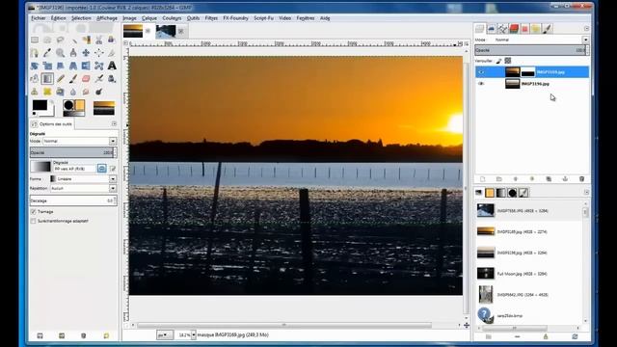Select the Clone stamp tool
This screenshot has height=347, width=617.
(35, 92)
